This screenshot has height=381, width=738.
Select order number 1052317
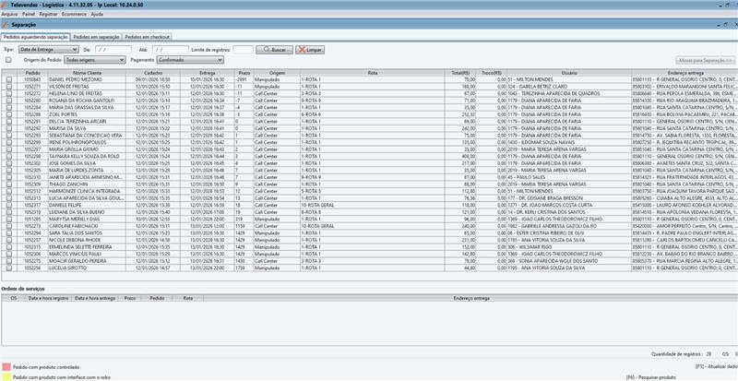pos(33,206)
